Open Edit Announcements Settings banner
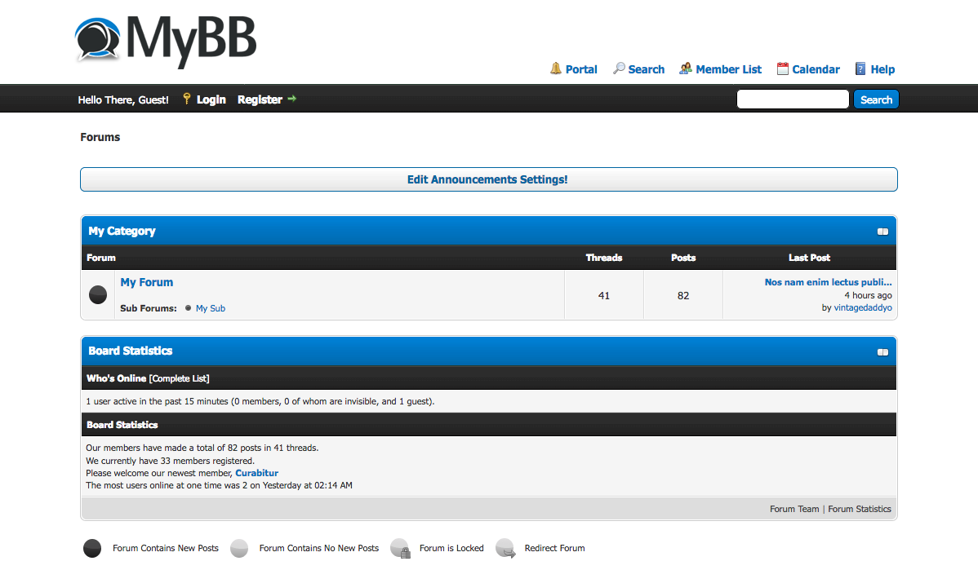The height and width of the screenshot is (561, 978). 487,179
